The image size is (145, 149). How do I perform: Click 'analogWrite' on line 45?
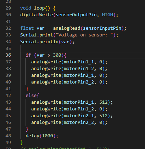(46, 116)
